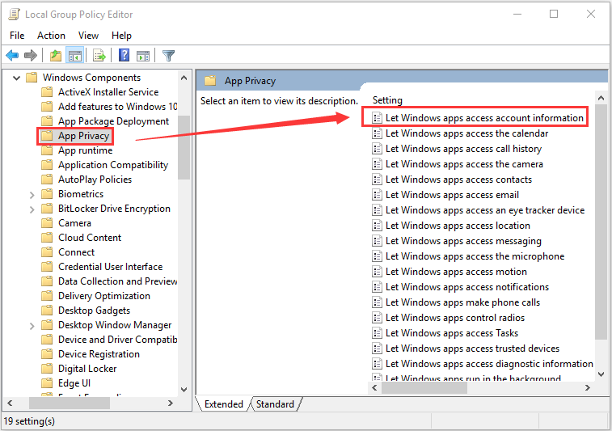Image resolution: width=612 pixels, height=431 pixels.
Task: Click folder icon of Edge UI
Action: pos(47,383)
